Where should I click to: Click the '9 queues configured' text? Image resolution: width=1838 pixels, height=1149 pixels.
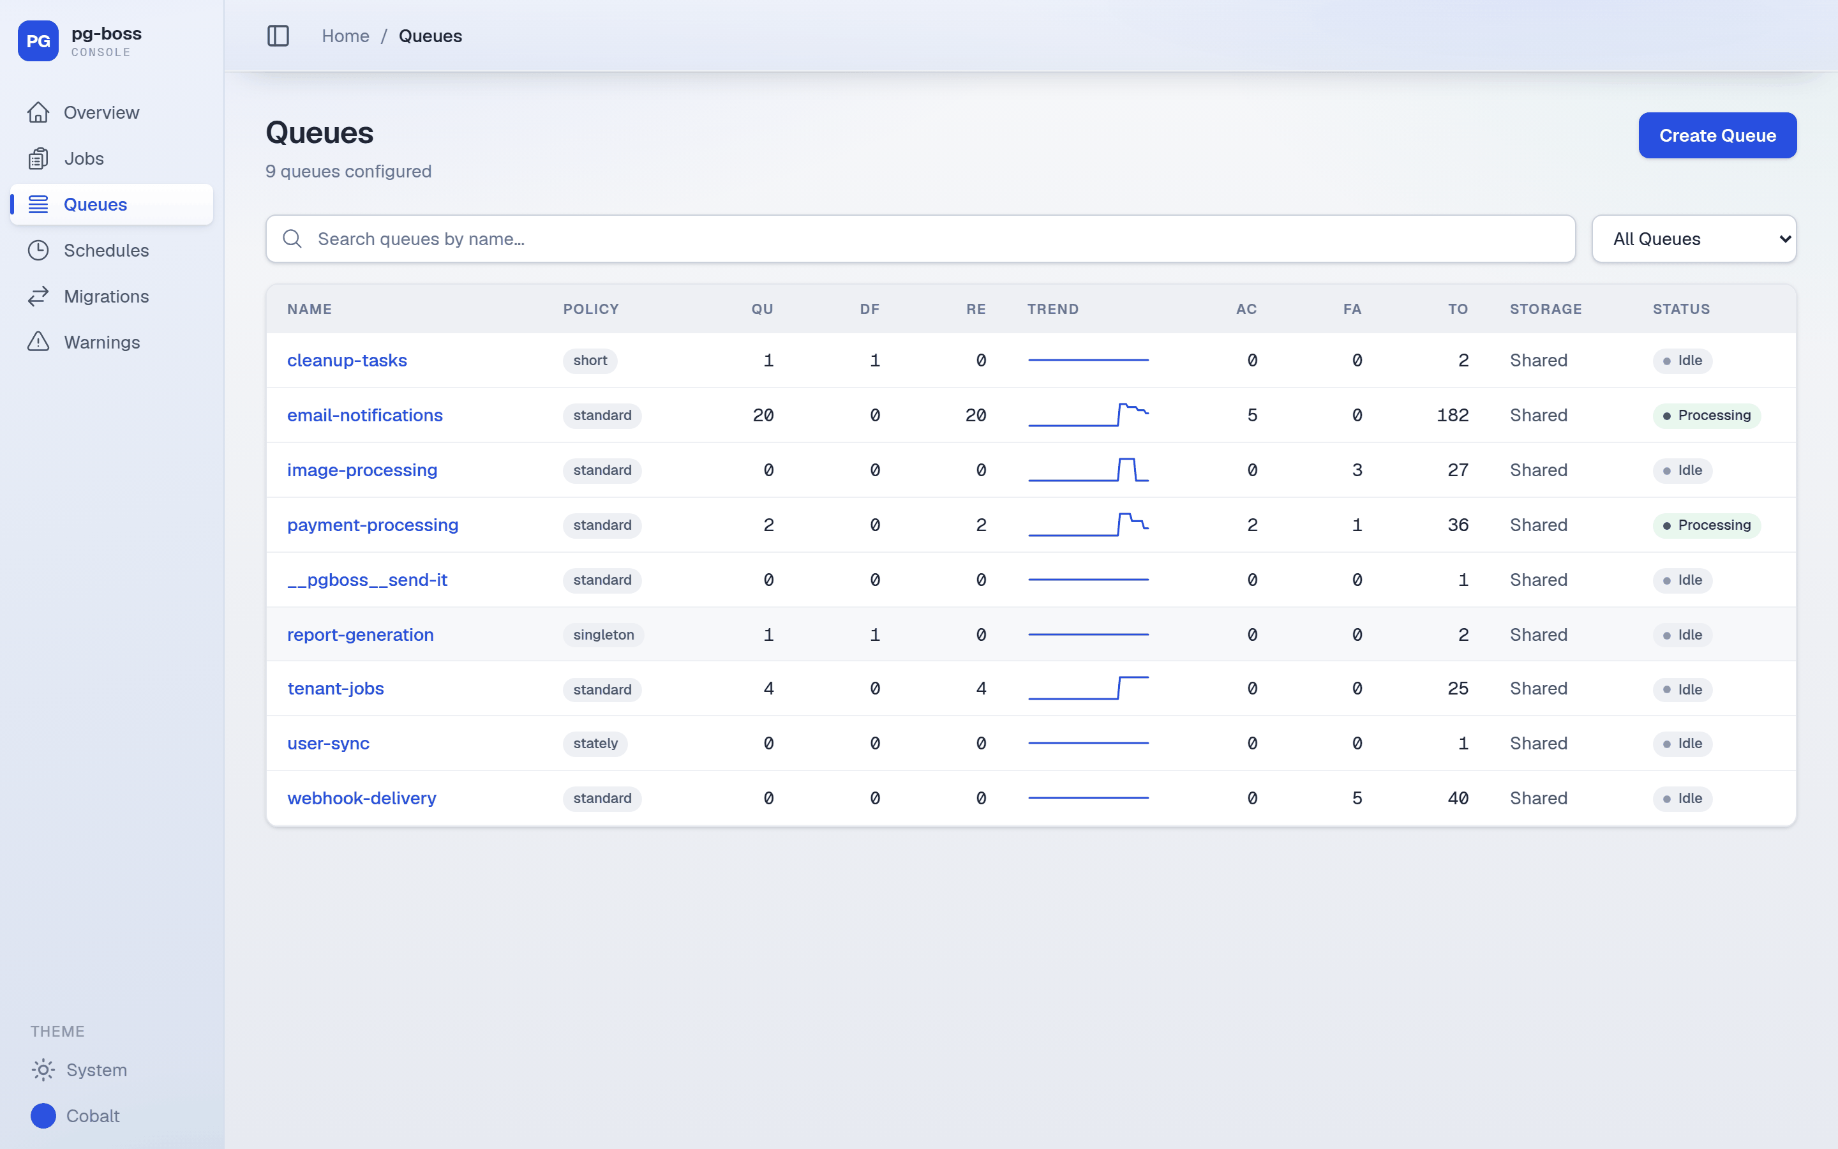click(x=348, y=171)
